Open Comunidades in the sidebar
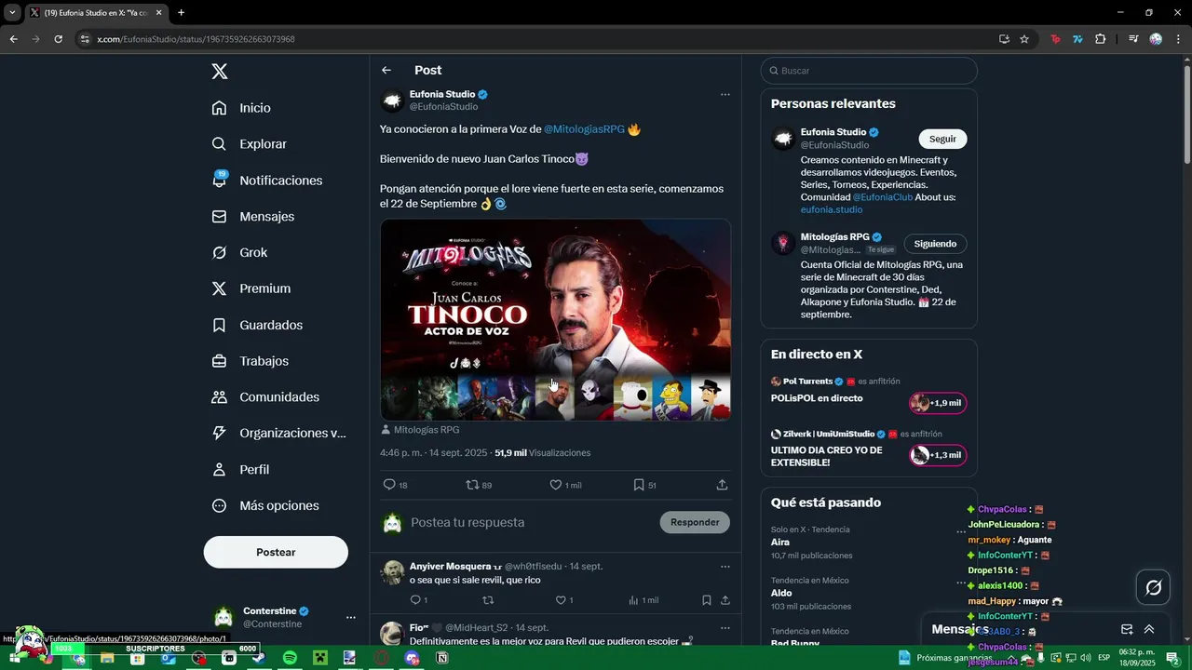1192x670 pixels. tap(265, 397)
